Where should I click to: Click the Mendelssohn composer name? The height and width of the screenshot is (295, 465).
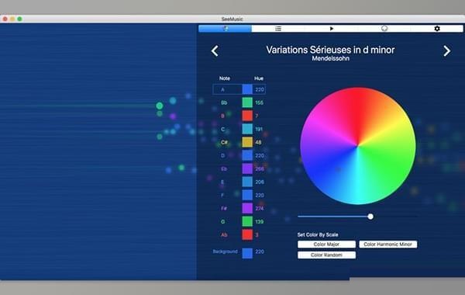(x=331, y=58)
